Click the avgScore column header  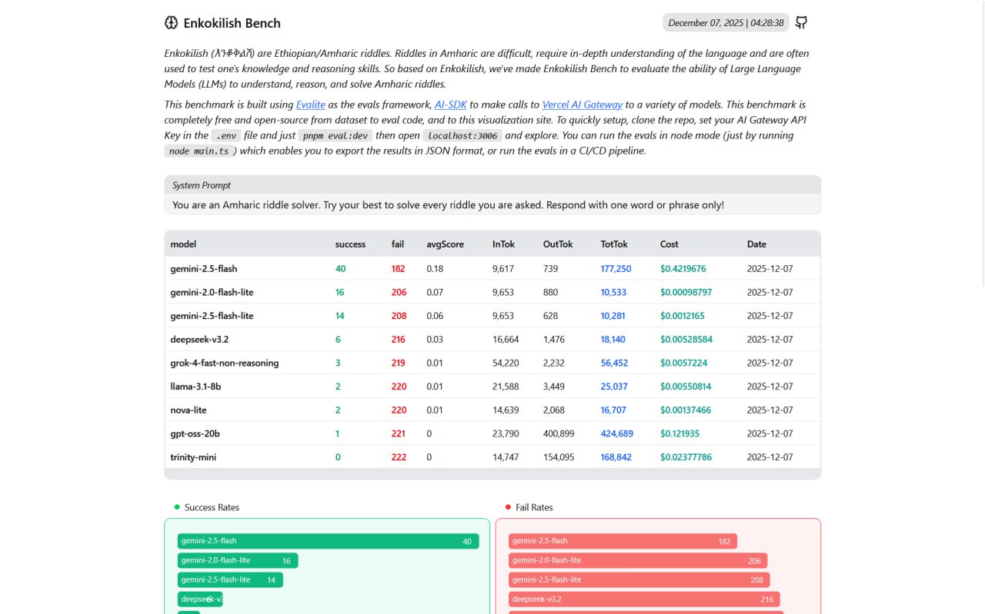(x=445, y=244)
